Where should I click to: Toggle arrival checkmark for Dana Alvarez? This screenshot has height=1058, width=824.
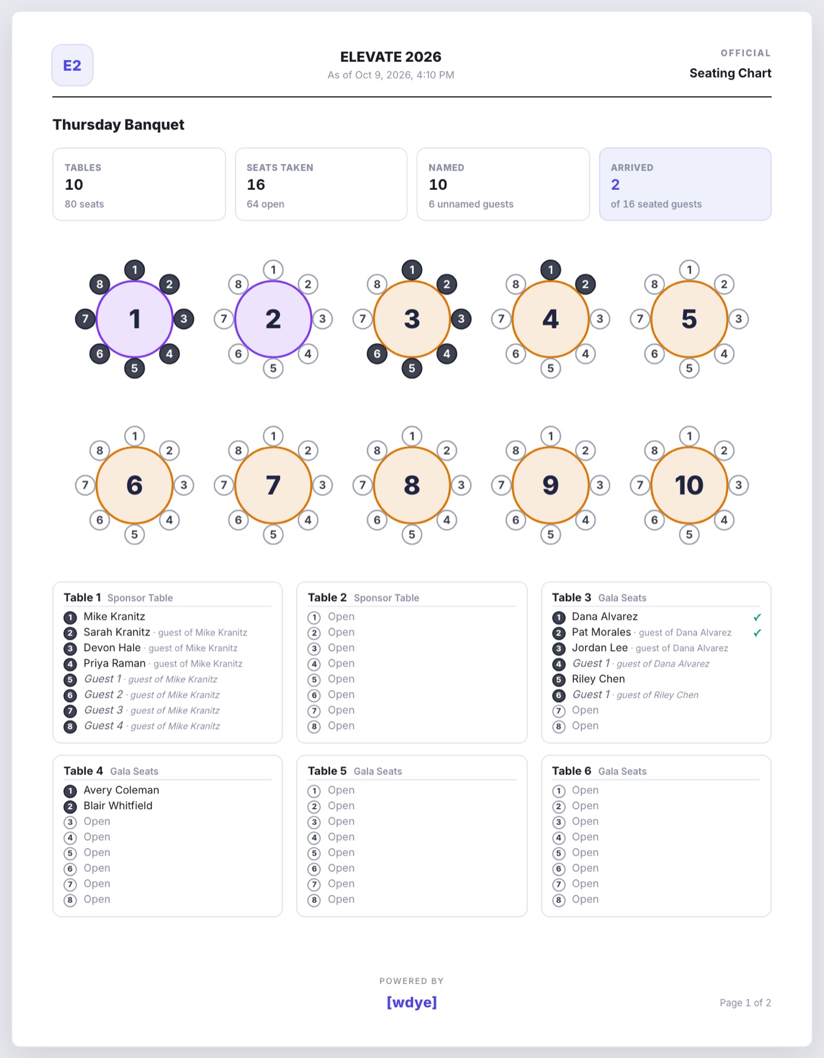(757, 618)
